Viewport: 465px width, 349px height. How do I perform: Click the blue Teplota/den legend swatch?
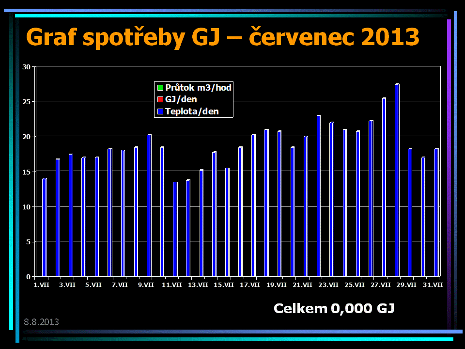[x=159, y=111]
